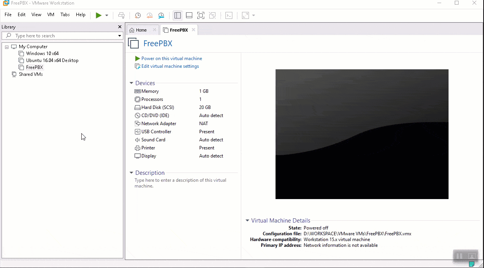Click the "20 GB" hard disk value
This screenshot has height=268, width=484.
(205, 107)
